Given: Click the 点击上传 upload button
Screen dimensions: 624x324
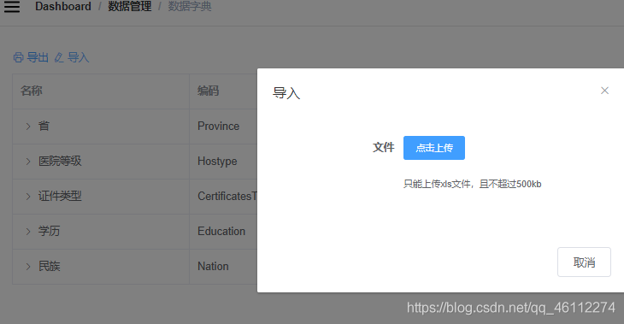Looking at the screenshot, I should pos(433,148).
